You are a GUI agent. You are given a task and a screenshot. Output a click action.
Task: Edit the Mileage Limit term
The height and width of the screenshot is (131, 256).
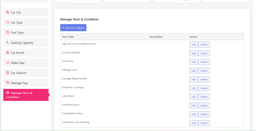(194, 71)
